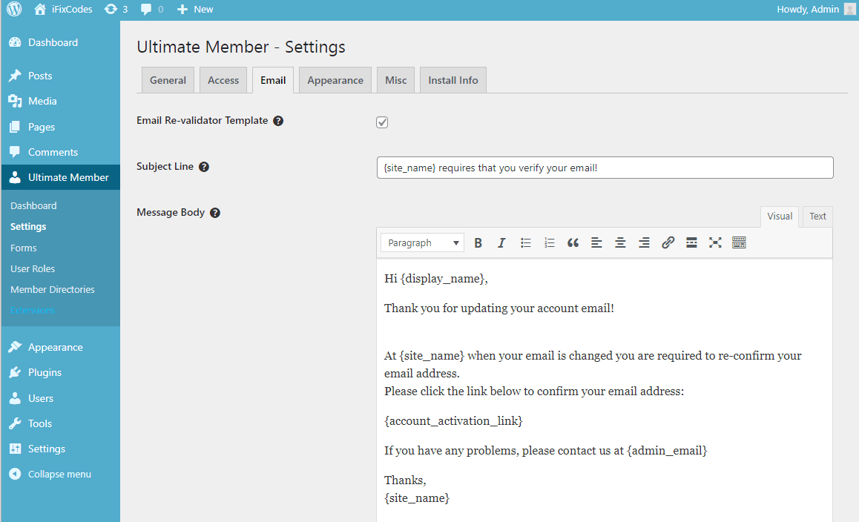Switch to the Appearance settings tab
The height and width of the screenshot is (522, 859).
(x=335, y=79)
